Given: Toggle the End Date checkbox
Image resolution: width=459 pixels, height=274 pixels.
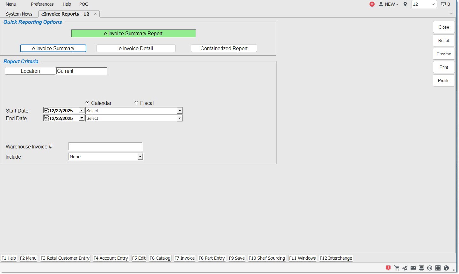Looking at the screenshot, I should point(46,118).
